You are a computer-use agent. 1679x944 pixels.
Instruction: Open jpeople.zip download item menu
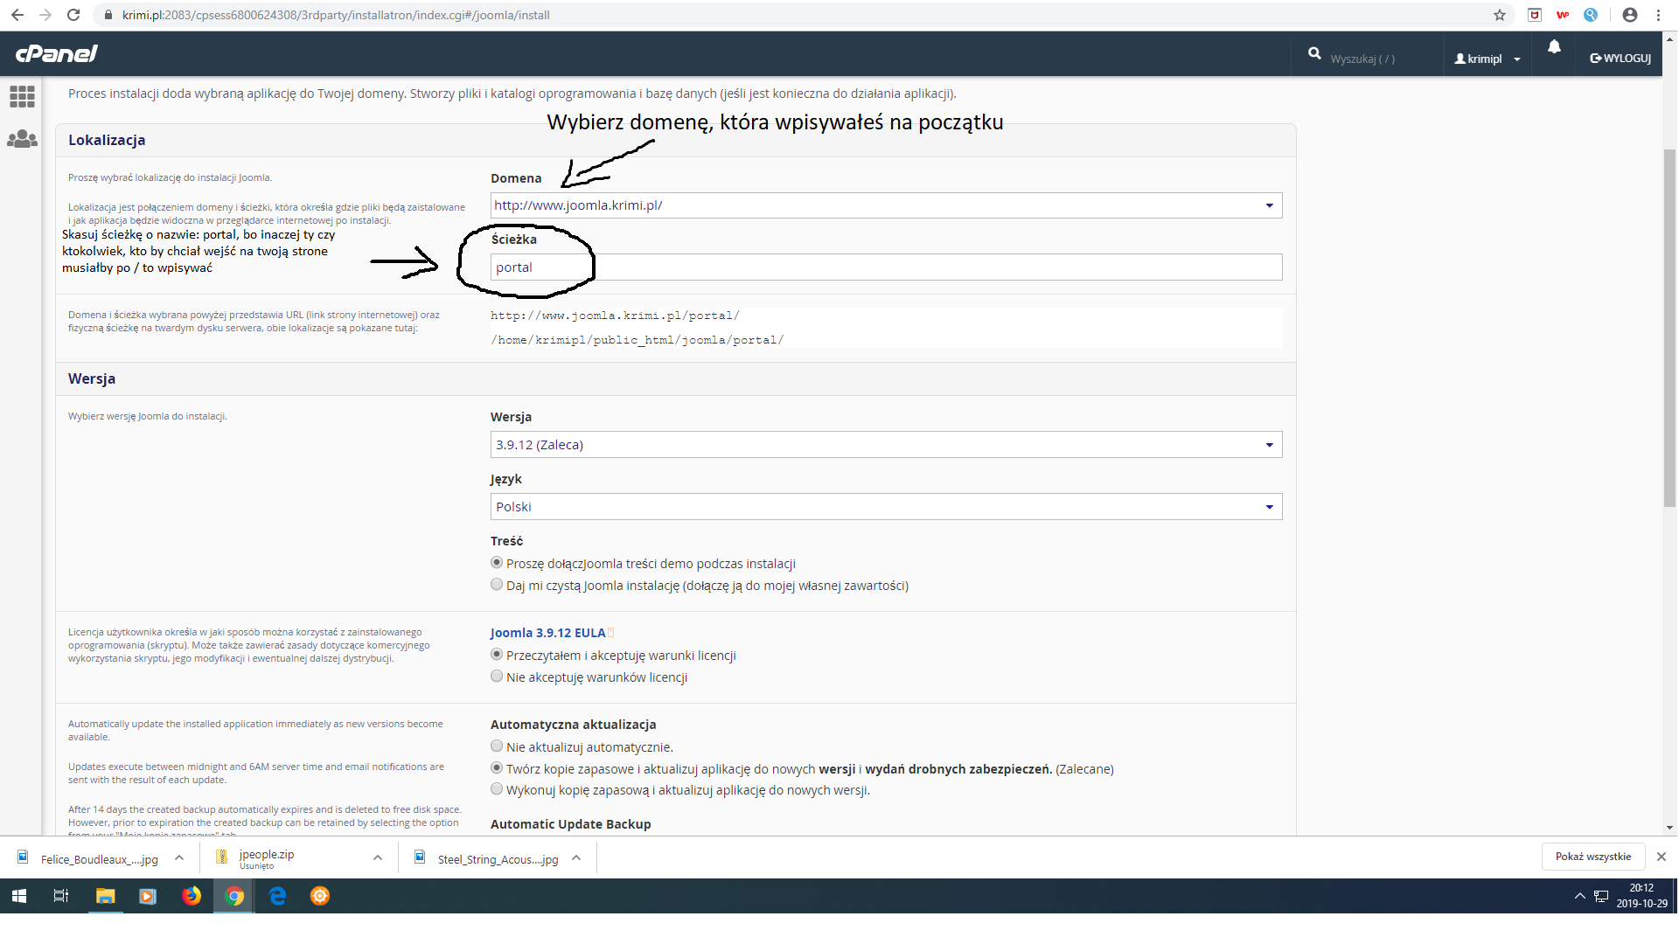click(378, 858)
